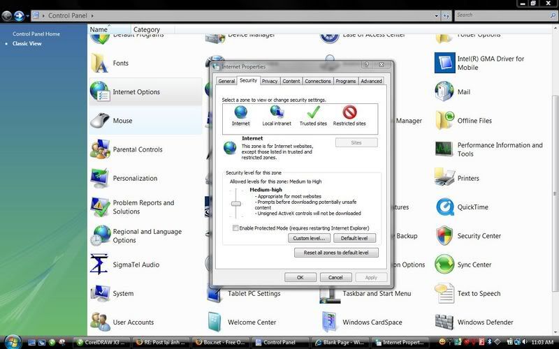
Task: Open the Sync Center icon
Action: coord(445,265)
